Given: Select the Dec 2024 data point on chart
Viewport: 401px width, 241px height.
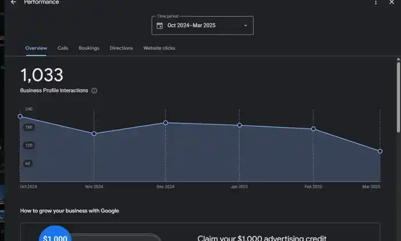Looking at the screenshot, I should click(166, 123).
